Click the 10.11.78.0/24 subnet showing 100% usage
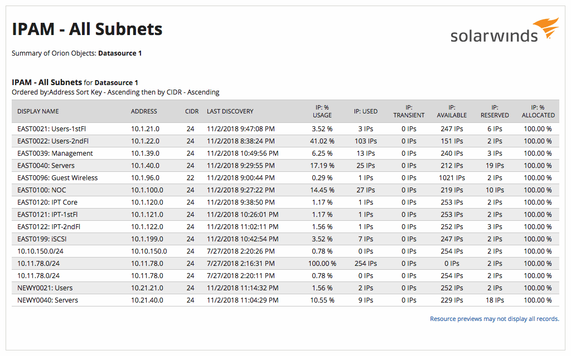Viewport: 571px width, 356px height. coord(42,263)
